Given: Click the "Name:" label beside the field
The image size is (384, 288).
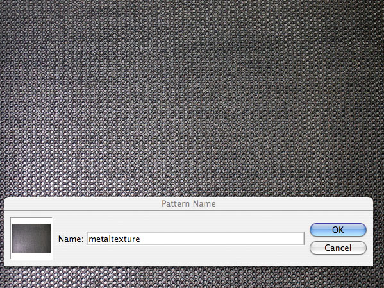Looking at the screenshot, I should [x=71, y=239].
